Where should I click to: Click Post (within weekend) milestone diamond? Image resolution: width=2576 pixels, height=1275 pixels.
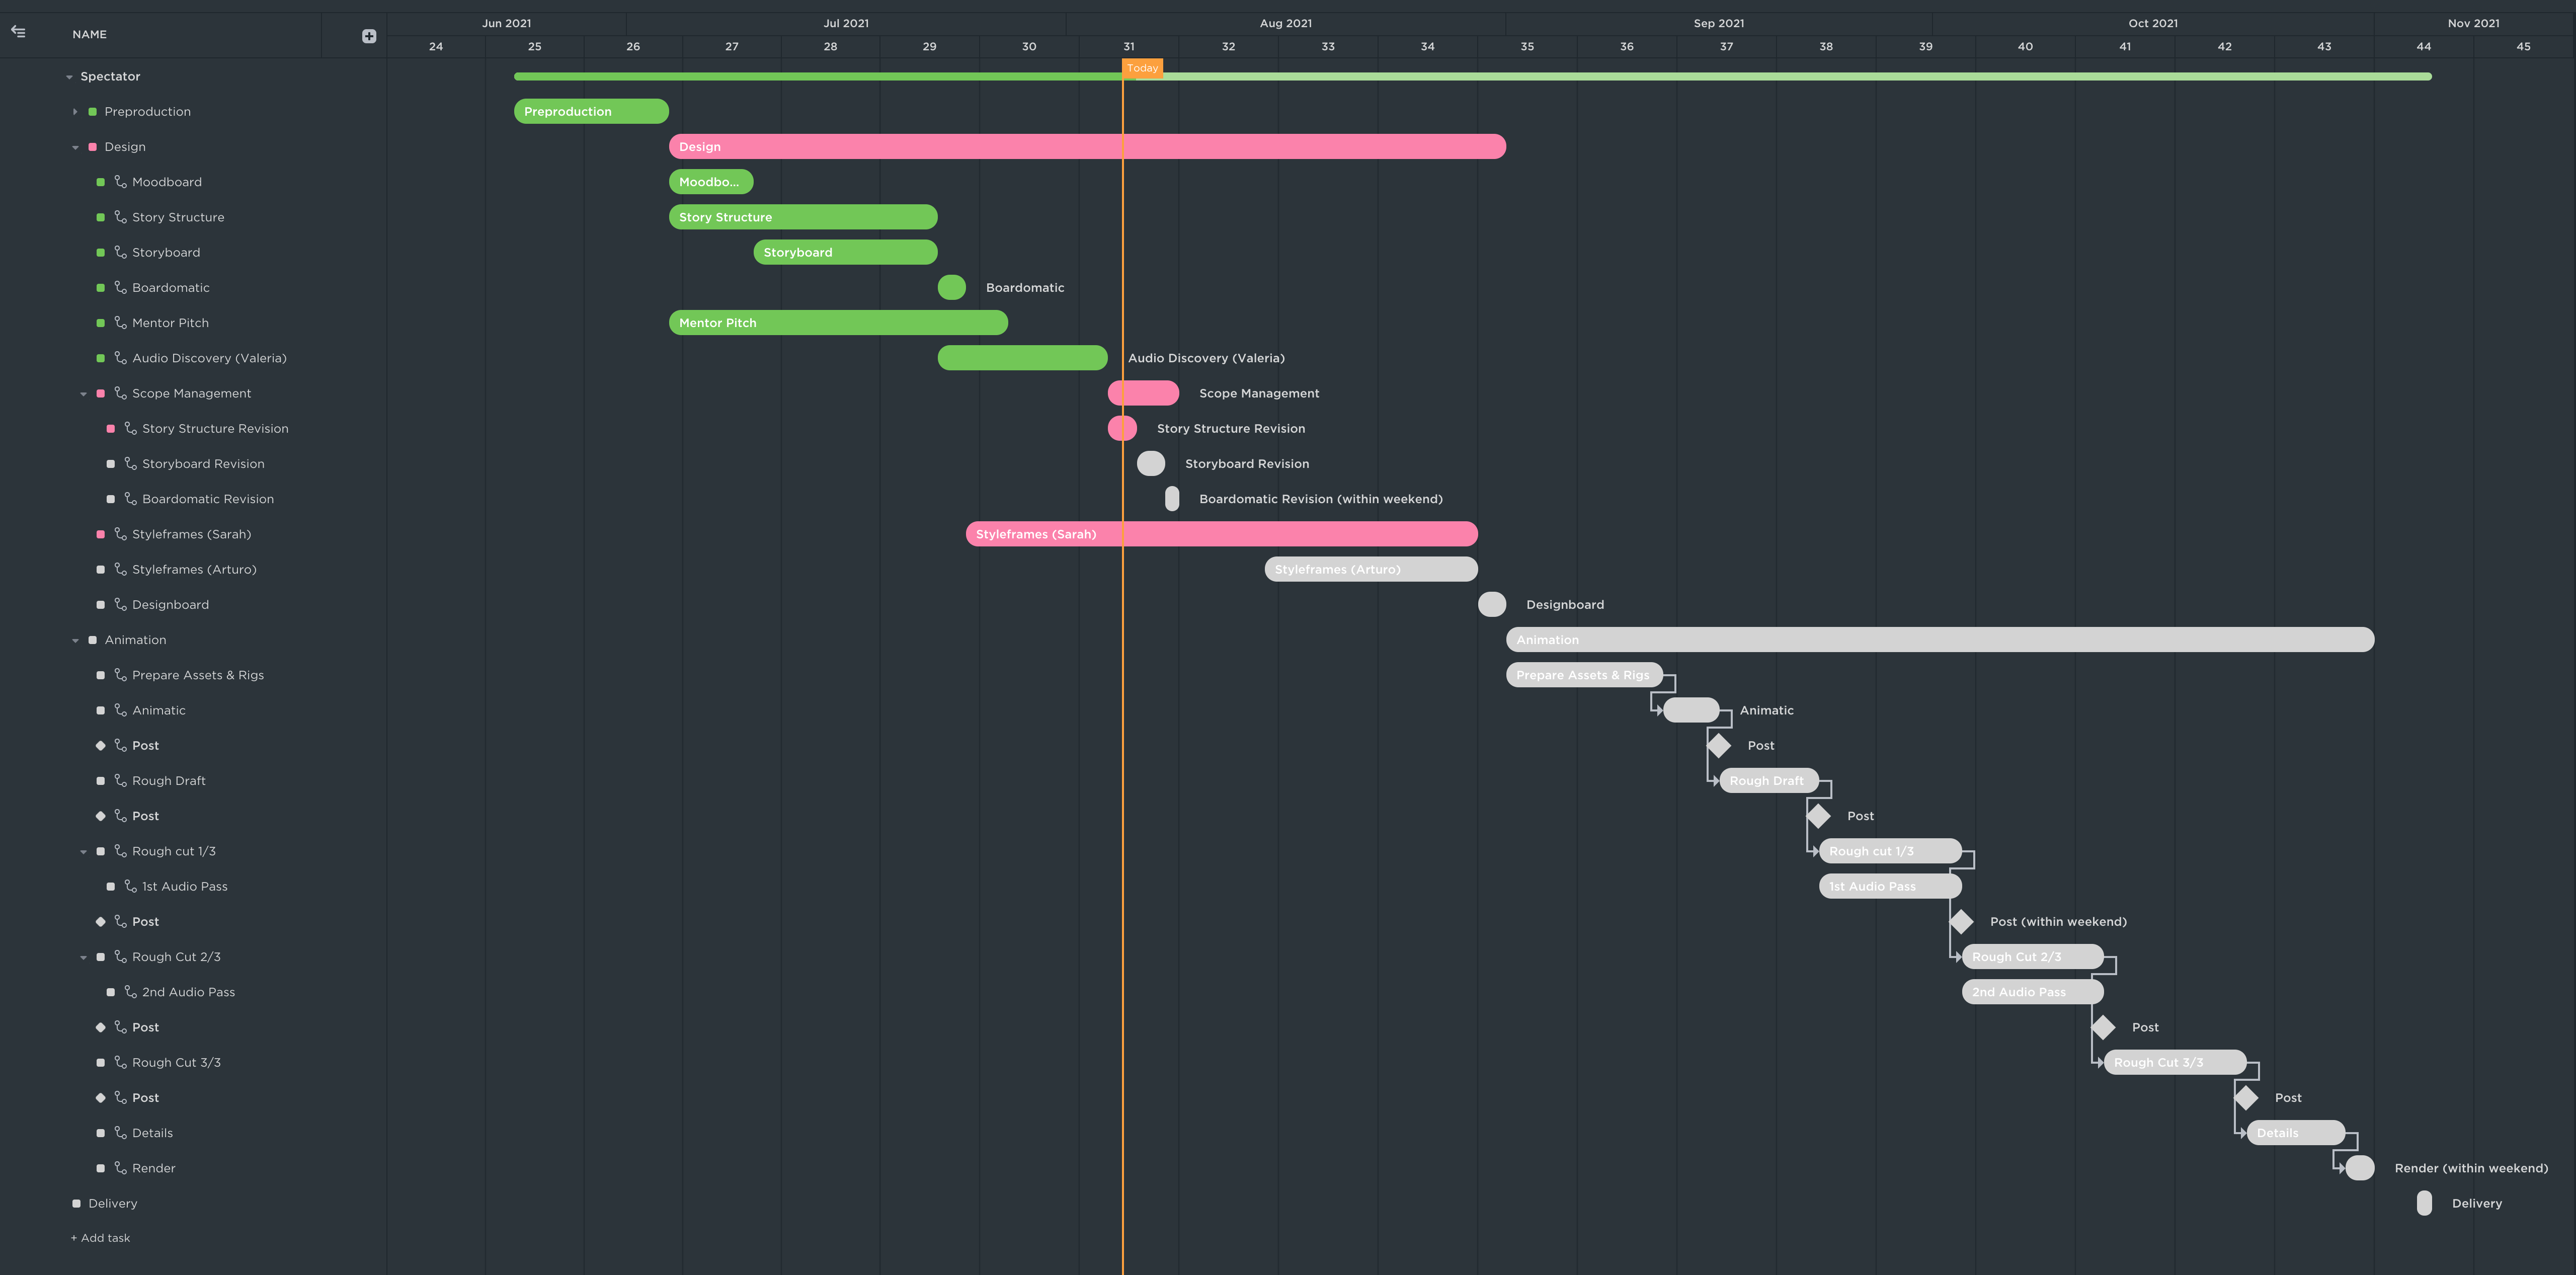point(1962,921)
